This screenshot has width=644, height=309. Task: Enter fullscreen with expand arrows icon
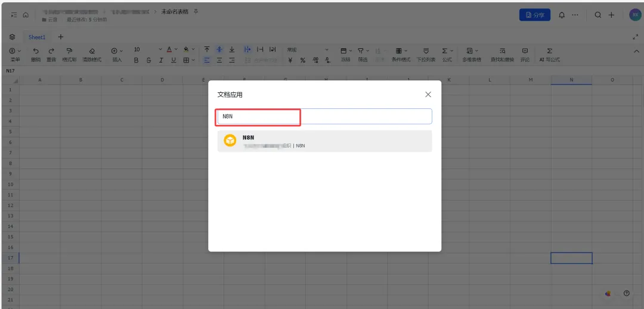636,37
